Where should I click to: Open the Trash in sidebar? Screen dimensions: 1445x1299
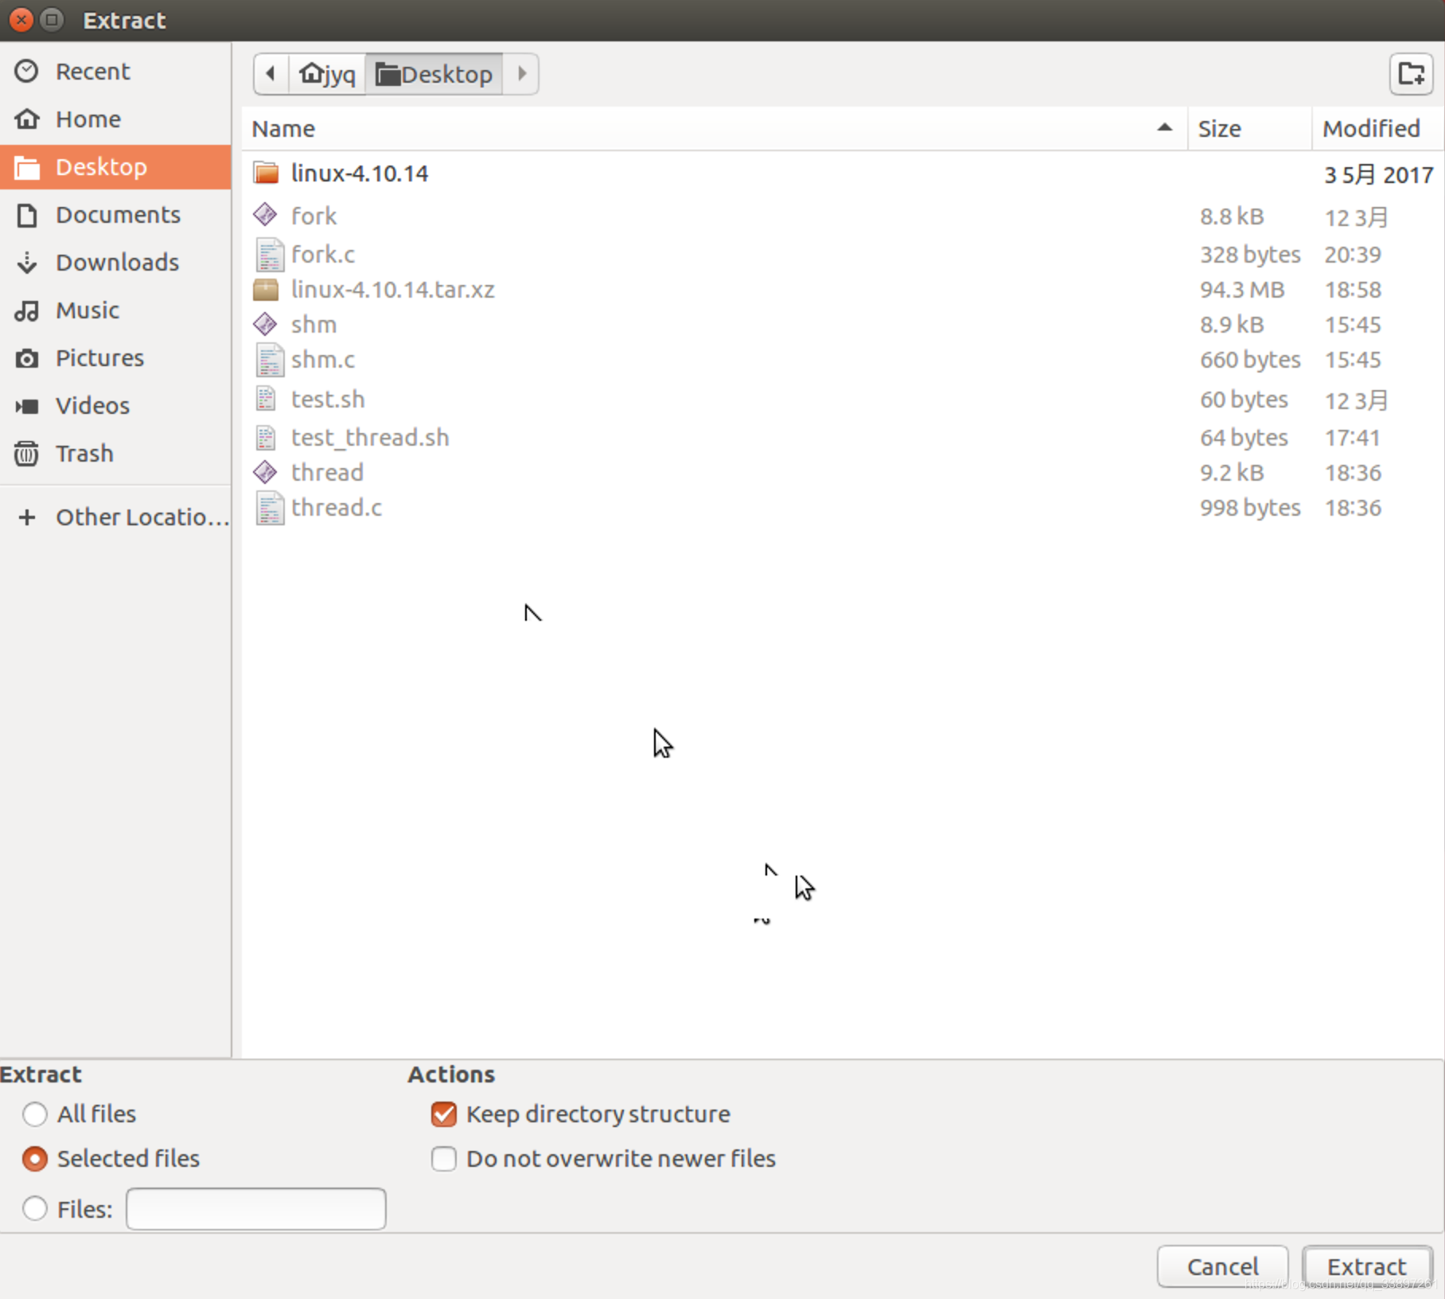84,453
